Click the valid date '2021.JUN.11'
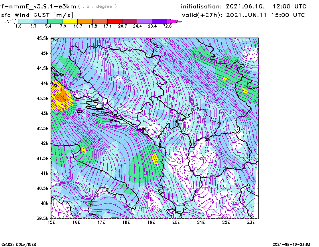This screenshot has width=319, height=247. click(246, 15)
